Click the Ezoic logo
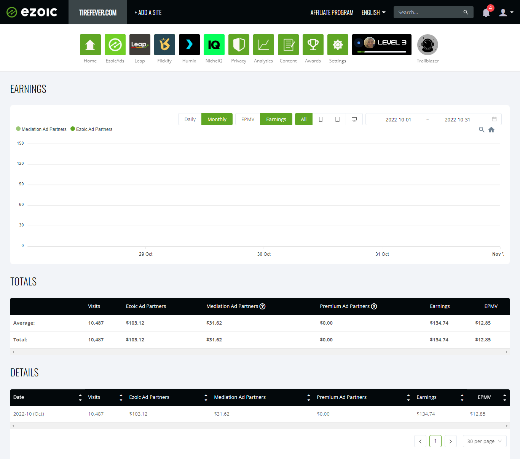 point(32,12)
